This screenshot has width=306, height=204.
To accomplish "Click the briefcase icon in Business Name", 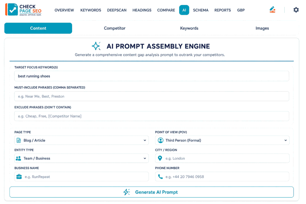I will (x=19, y=177).
